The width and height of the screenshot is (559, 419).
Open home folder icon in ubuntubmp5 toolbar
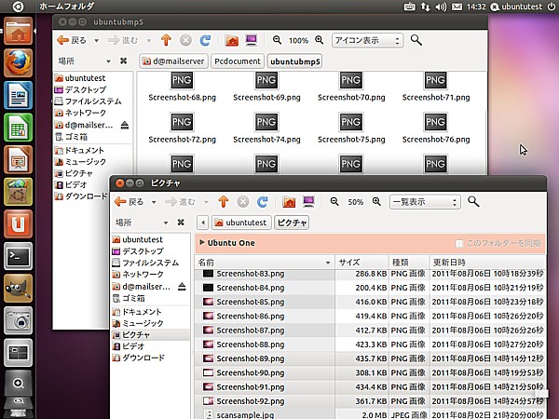click(x=232, y=40)
